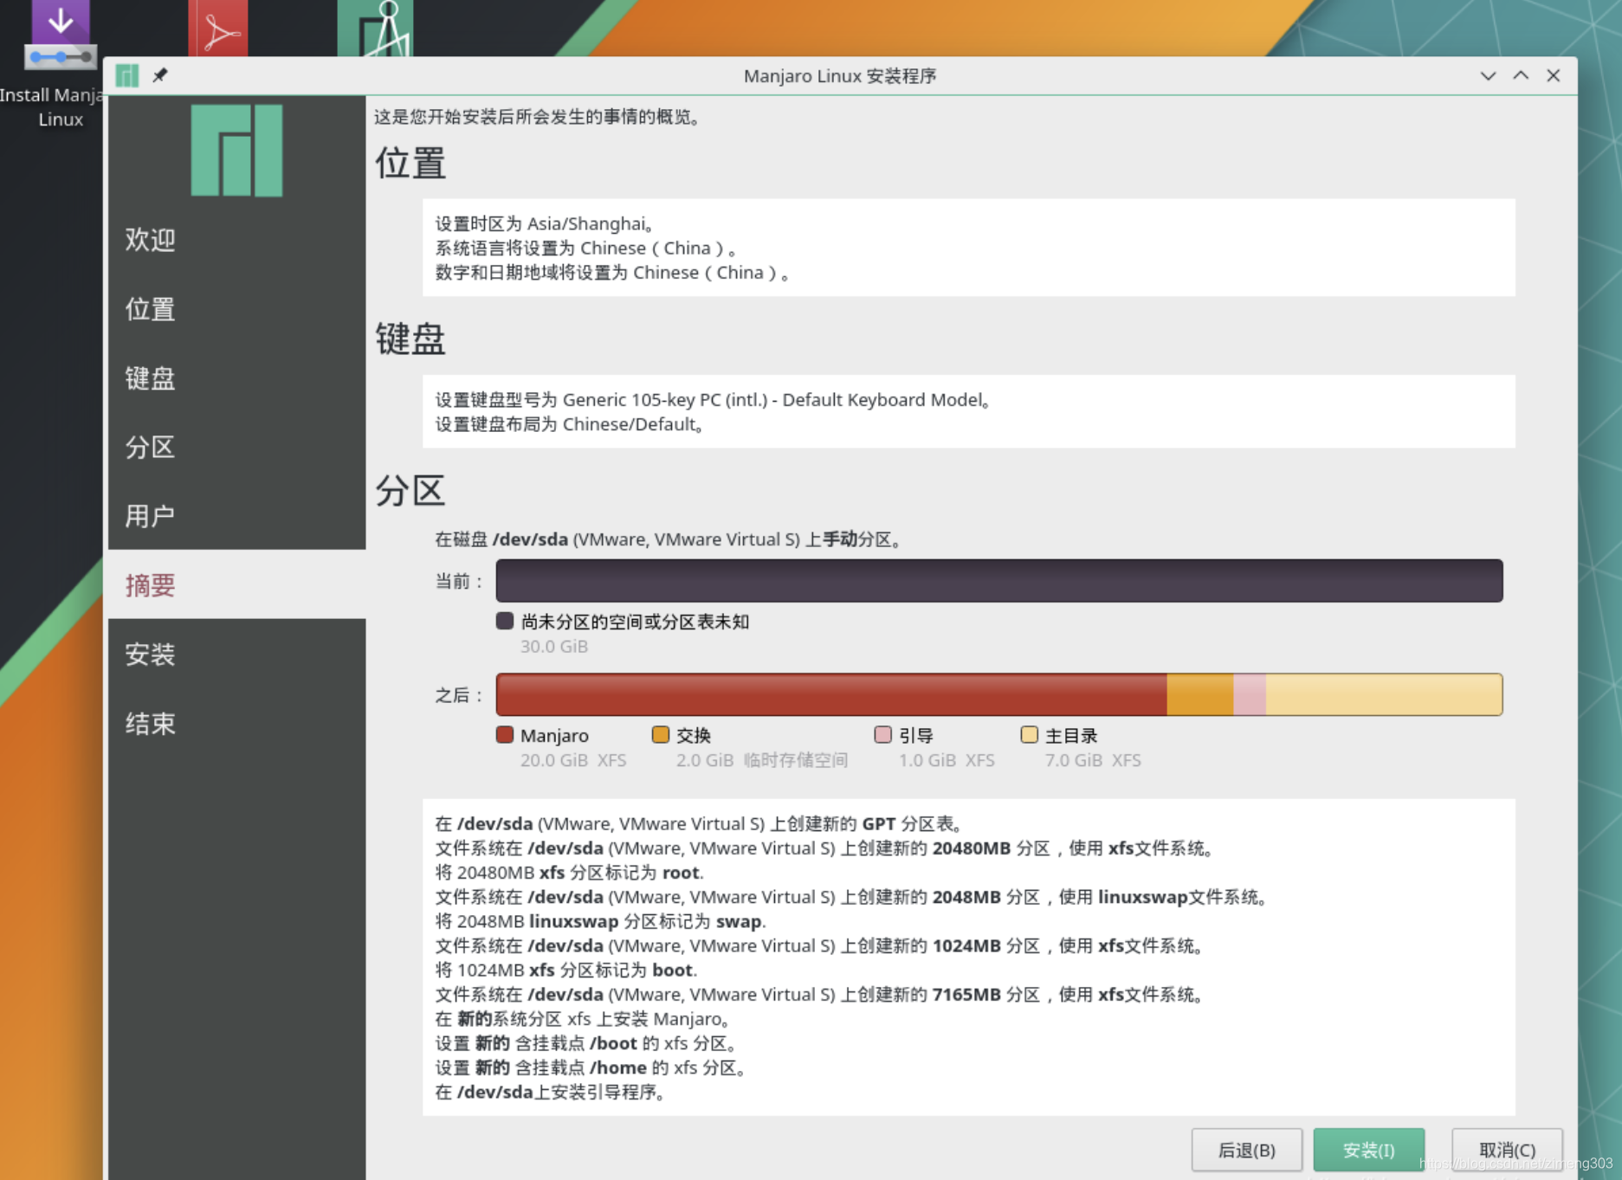The width and height of the screenshot is (1622, 1180).
Task: Click the 2048MB linuxswap partition creation line
Action: click(852, 897)
